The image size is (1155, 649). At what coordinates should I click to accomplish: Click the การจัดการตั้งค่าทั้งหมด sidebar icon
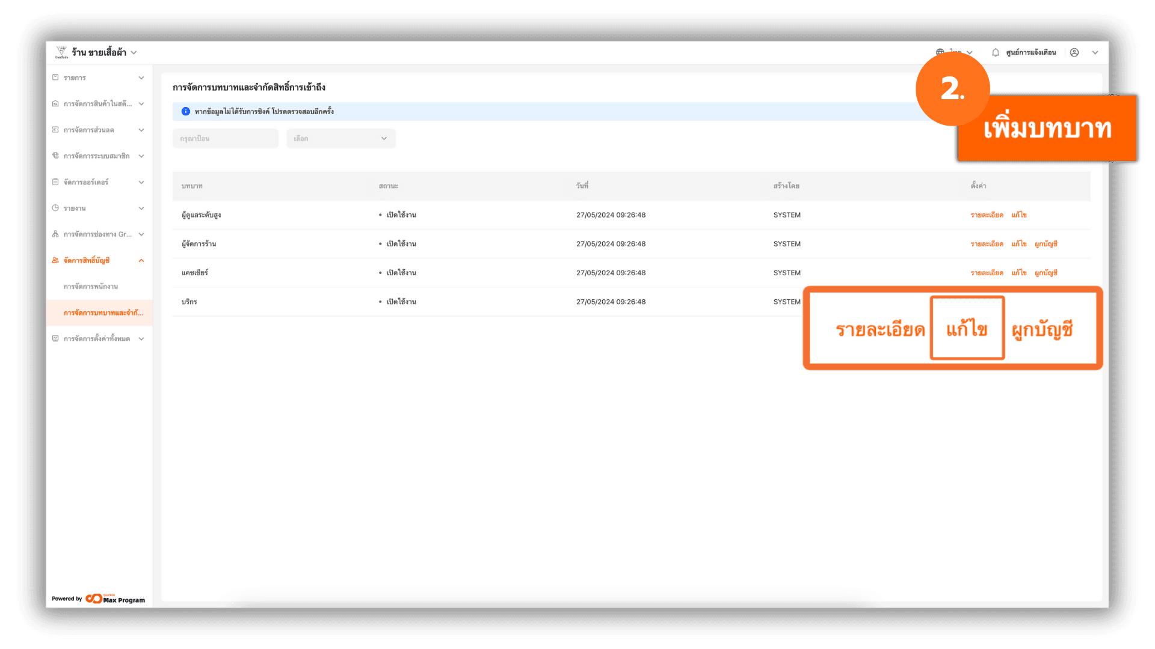(55, 339)
